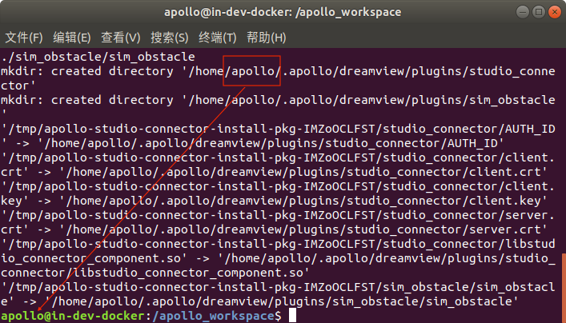Viewport: 566px width, 323px height.
Task: Click the red-boxed apollo/ text
Action: tap(253, 71)
